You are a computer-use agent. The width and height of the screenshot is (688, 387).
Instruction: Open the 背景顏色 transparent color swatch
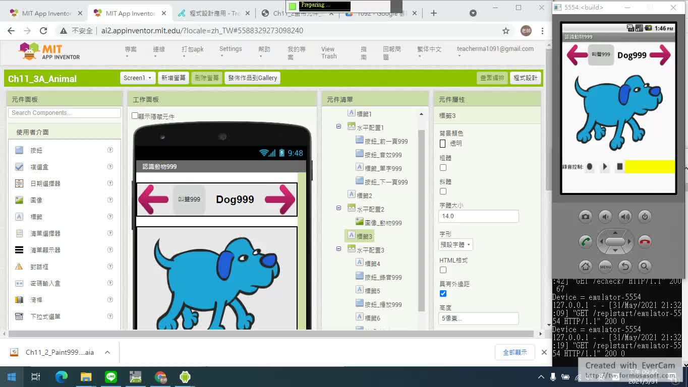443,144
